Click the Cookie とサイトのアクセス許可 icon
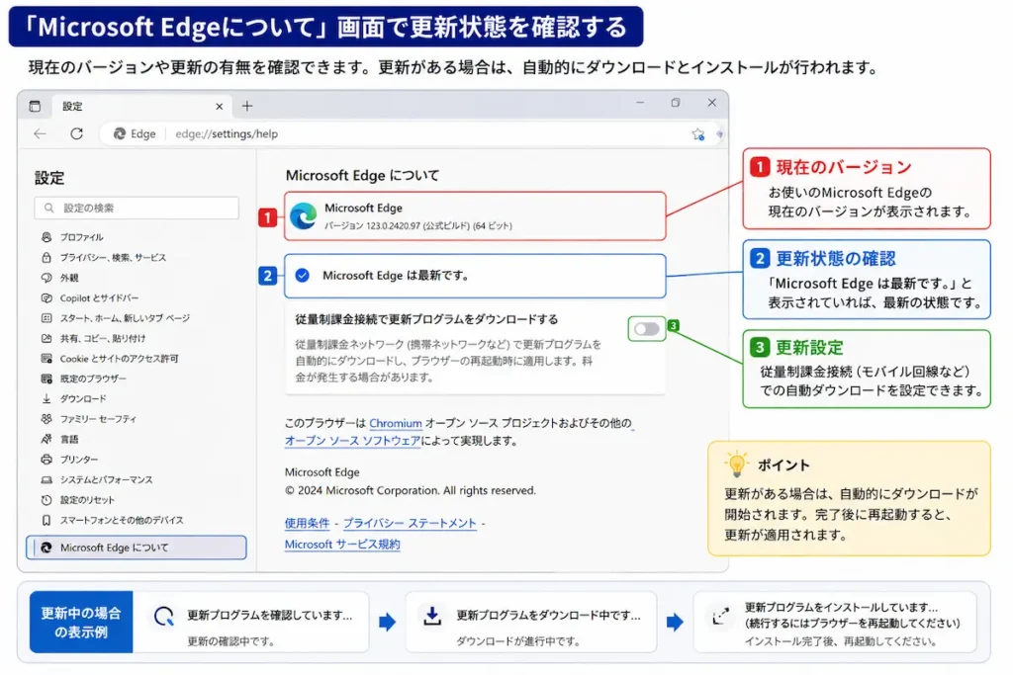Image resolution: width=1013 pixels, height=675 pixels. (x=46, y=358)
